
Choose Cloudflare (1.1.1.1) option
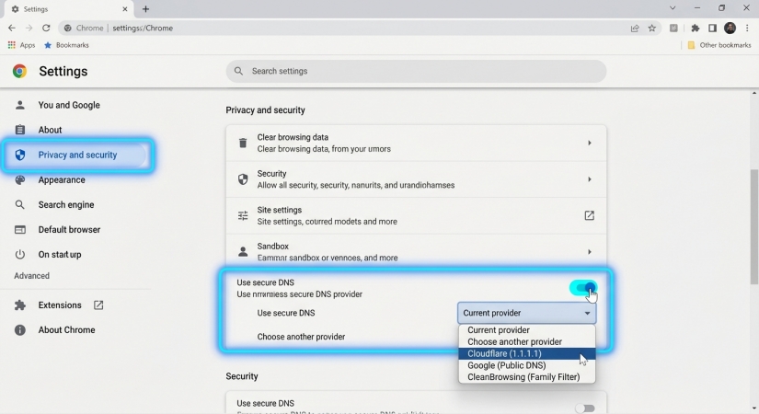526,353
